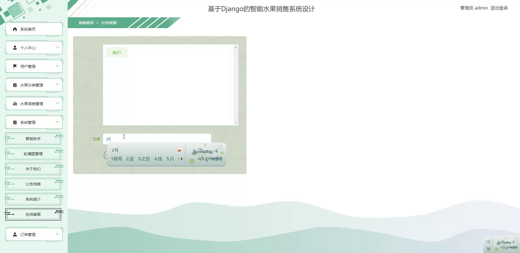Go to 轮播图管理 page

[33, 154]
